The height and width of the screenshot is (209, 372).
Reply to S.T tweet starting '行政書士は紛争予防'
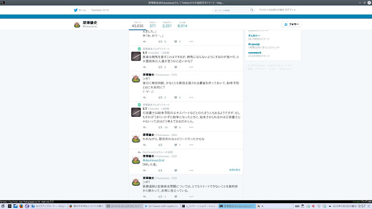(145, 127)
